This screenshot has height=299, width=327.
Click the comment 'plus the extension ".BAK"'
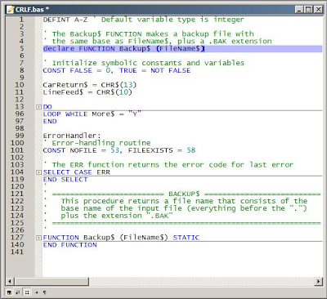117,216
